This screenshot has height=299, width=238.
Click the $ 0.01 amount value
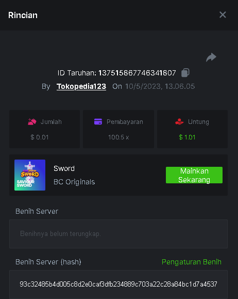[40, 137]
